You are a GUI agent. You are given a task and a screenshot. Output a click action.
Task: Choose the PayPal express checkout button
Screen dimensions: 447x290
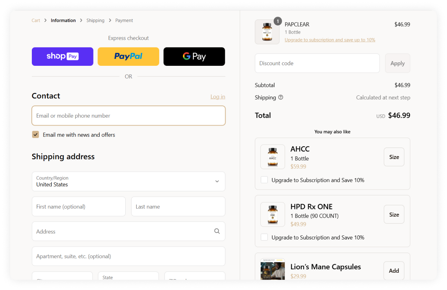point(128,56)
